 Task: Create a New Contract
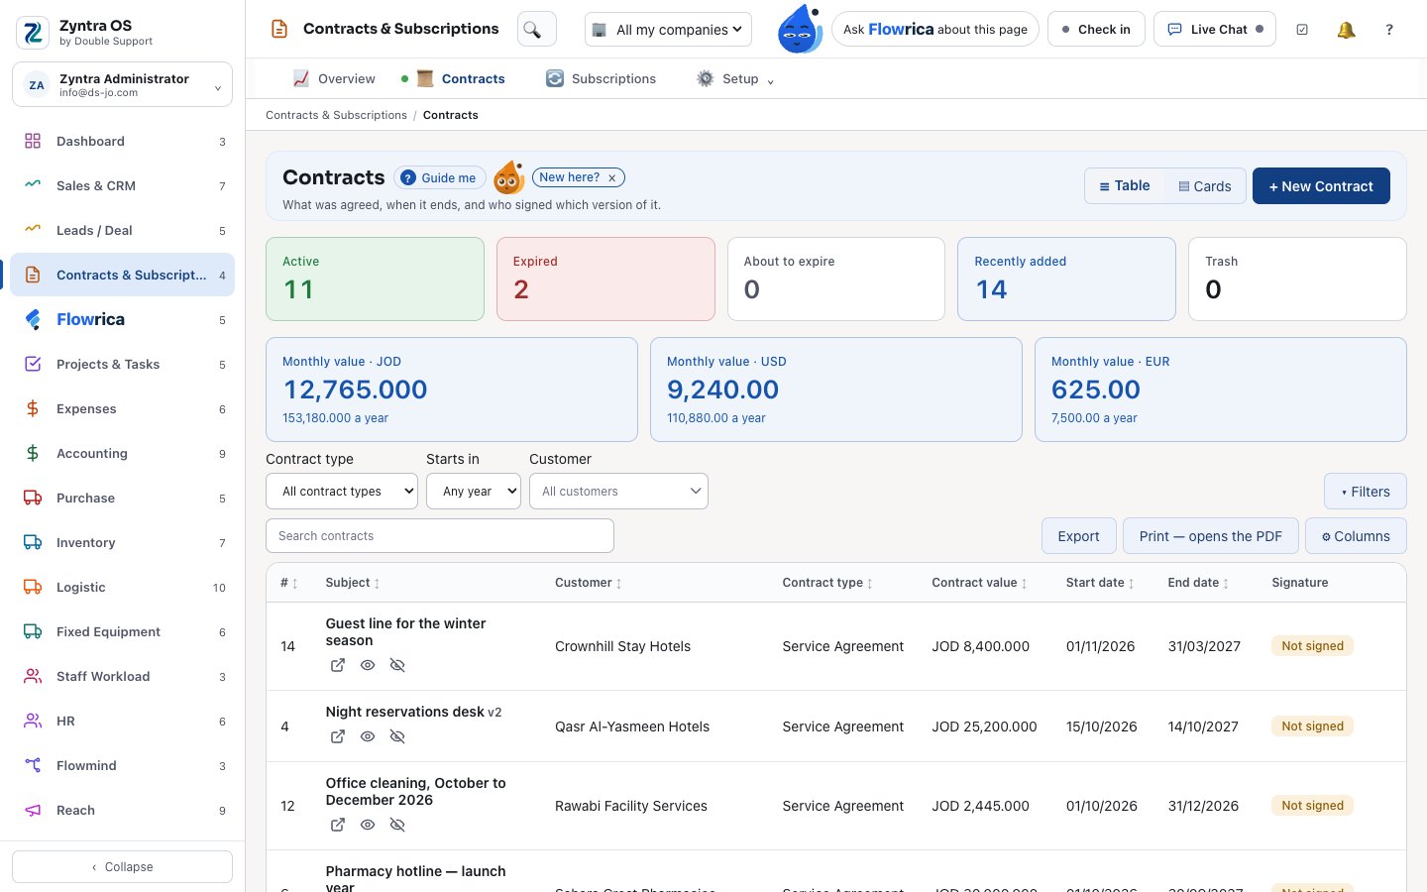pos(1321,186)
